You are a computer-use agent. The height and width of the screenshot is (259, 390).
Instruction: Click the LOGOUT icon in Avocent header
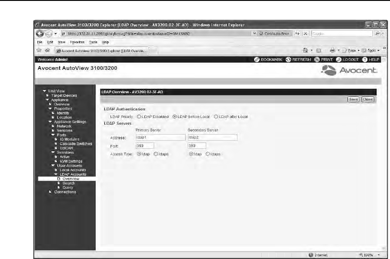[x=339, y=59]
